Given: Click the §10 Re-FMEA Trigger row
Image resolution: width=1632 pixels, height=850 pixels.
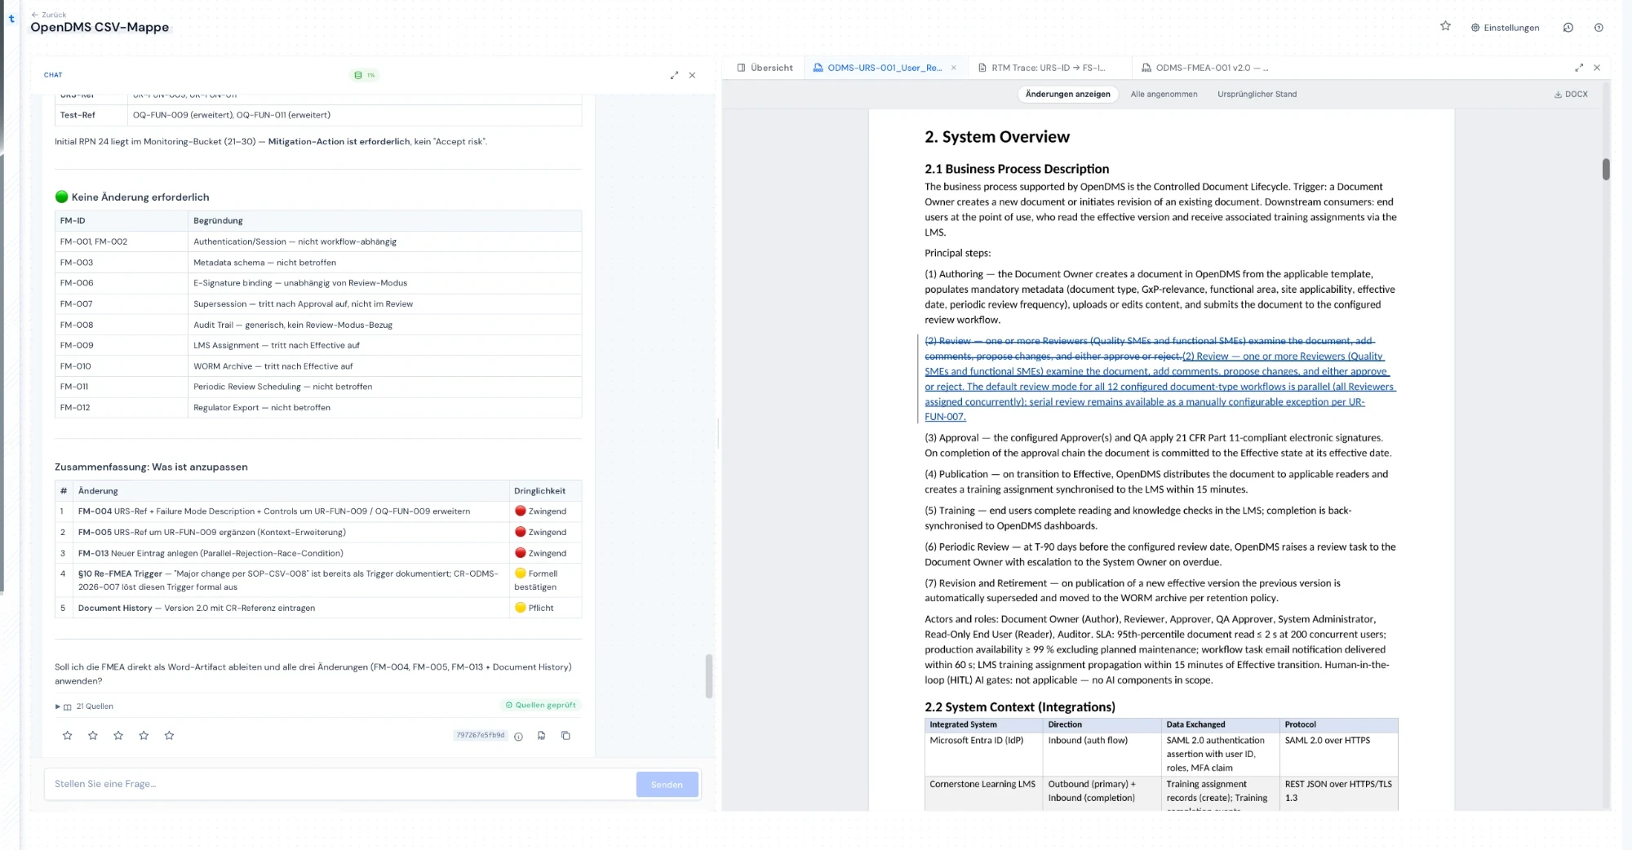Looking at the screenshot, I should coord(318,580).
